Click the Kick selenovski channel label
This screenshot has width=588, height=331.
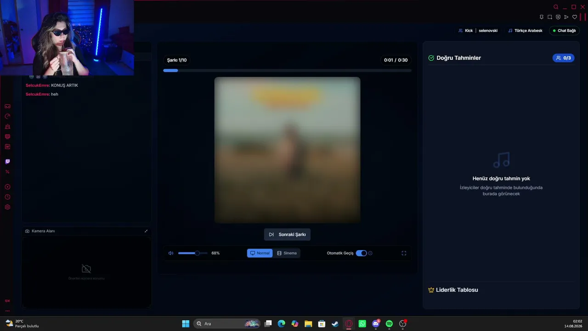click(x=478, y=30)
